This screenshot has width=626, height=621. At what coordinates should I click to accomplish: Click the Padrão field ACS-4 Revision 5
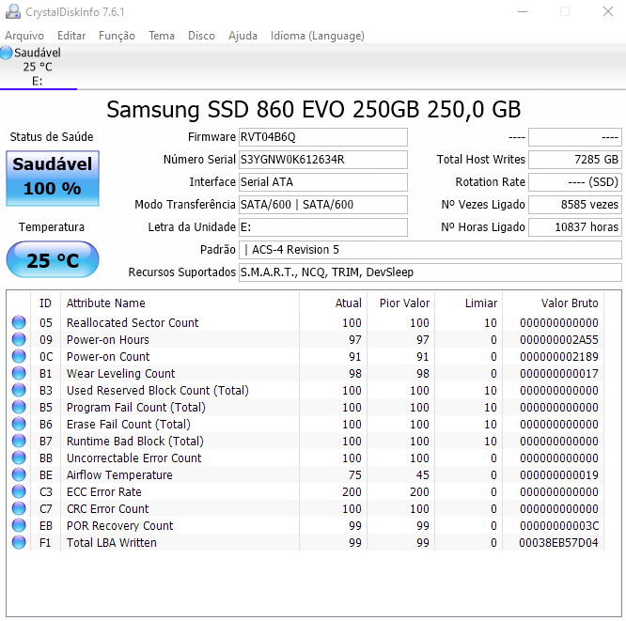pyautogui.click(x=430, y=250)
